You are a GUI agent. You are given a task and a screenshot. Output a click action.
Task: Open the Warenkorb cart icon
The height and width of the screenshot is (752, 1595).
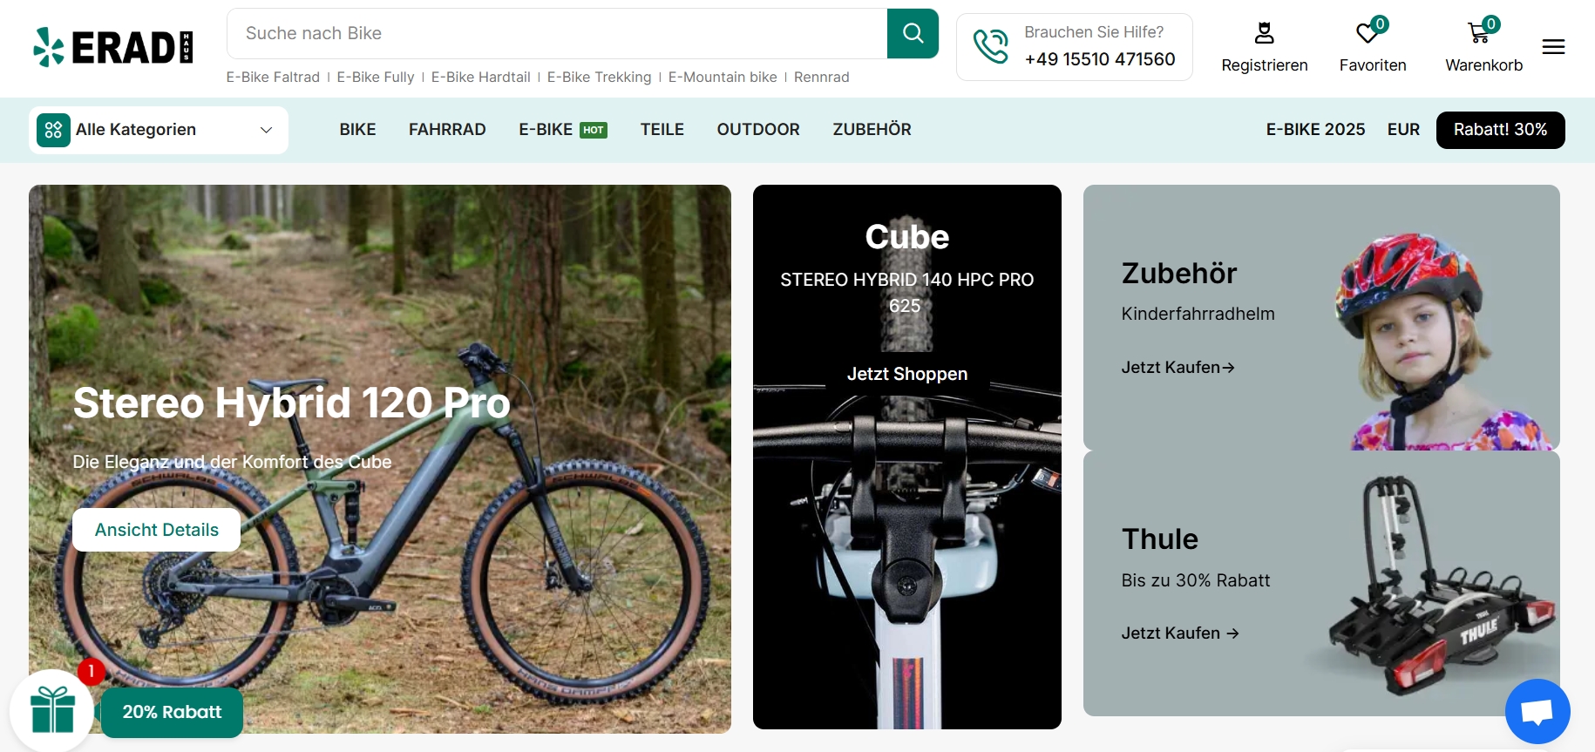(x=1479, y=34)
